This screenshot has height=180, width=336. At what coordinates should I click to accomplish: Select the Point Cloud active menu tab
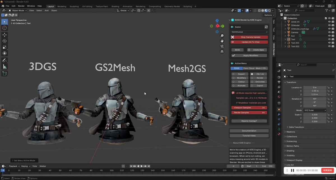coord(249,68)
